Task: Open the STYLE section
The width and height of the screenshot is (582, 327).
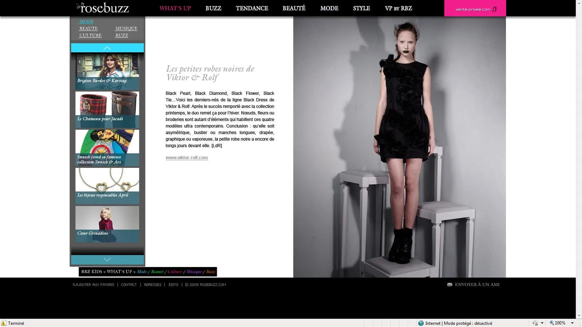Action: click(x=361, y=8)
